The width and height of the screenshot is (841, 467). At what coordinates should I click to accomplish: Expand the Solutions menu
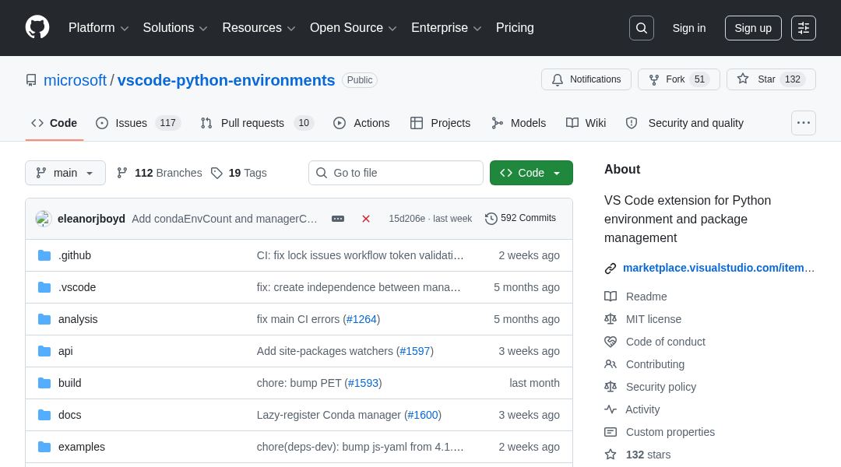pos(175,28)
